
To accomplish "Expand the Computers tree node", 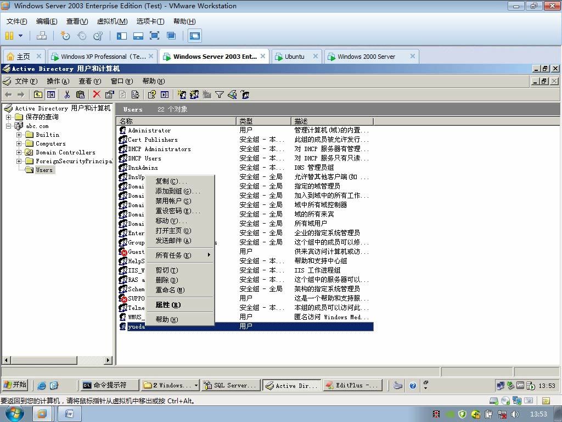I will pyautogui.click(x=19, y=143).
